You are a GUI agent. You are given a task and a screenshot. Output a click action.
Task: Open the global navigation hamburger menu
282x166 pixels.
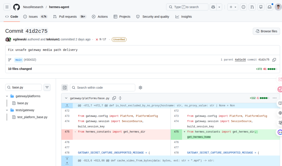coord(7,7)
